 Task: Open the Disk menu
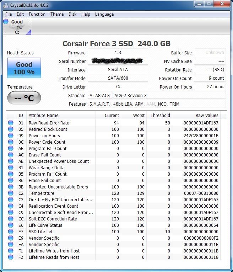point(72,14)
